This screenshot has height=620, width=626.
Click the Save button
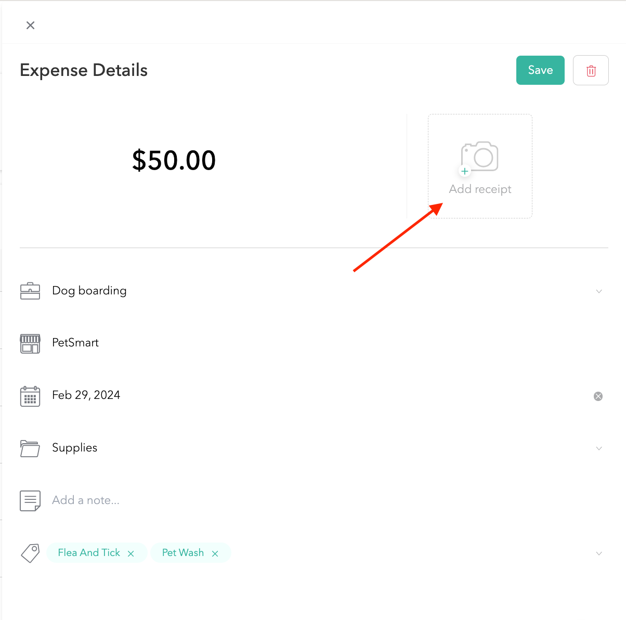(x=540, y=70)
